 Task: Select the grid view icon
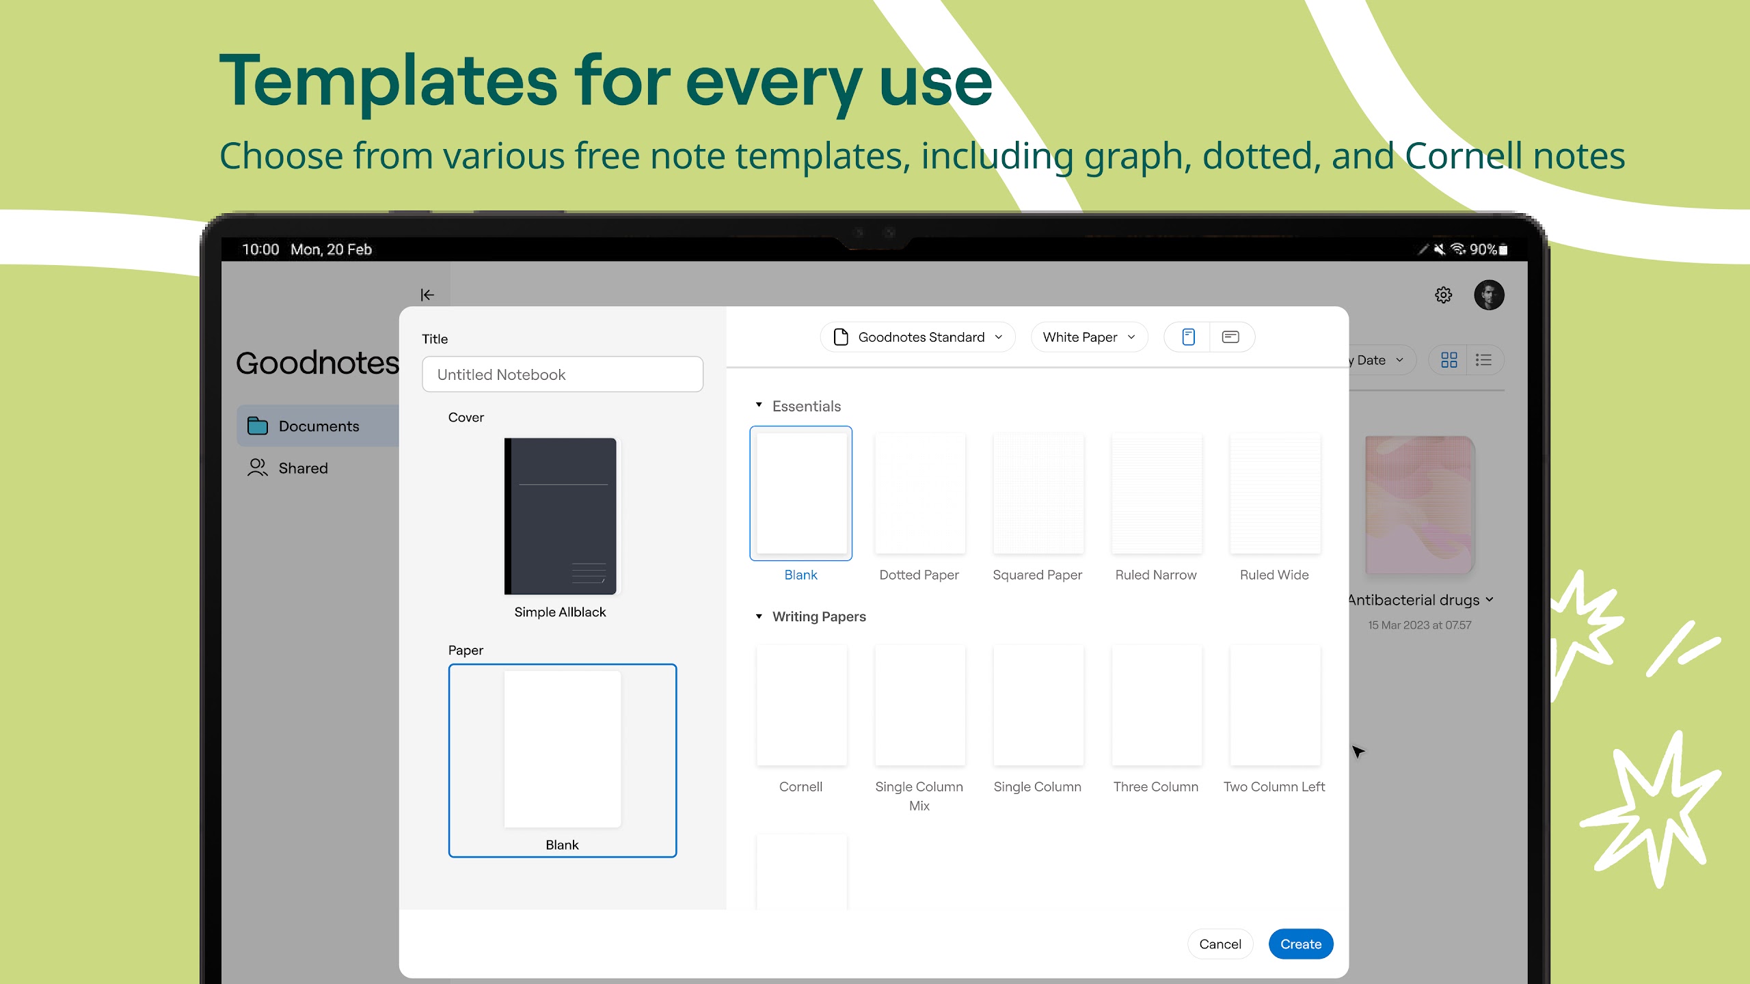coord(1449,359)
